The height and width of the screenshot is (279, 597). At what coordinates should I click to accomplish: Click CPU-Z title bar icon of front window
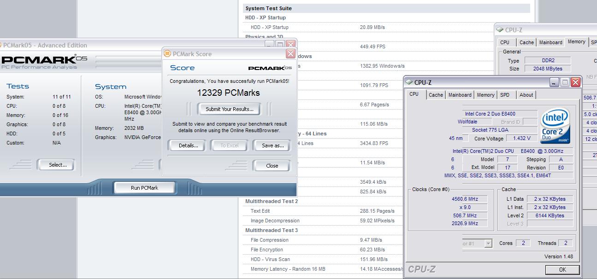pyautogui.click(x=409, y=82)
